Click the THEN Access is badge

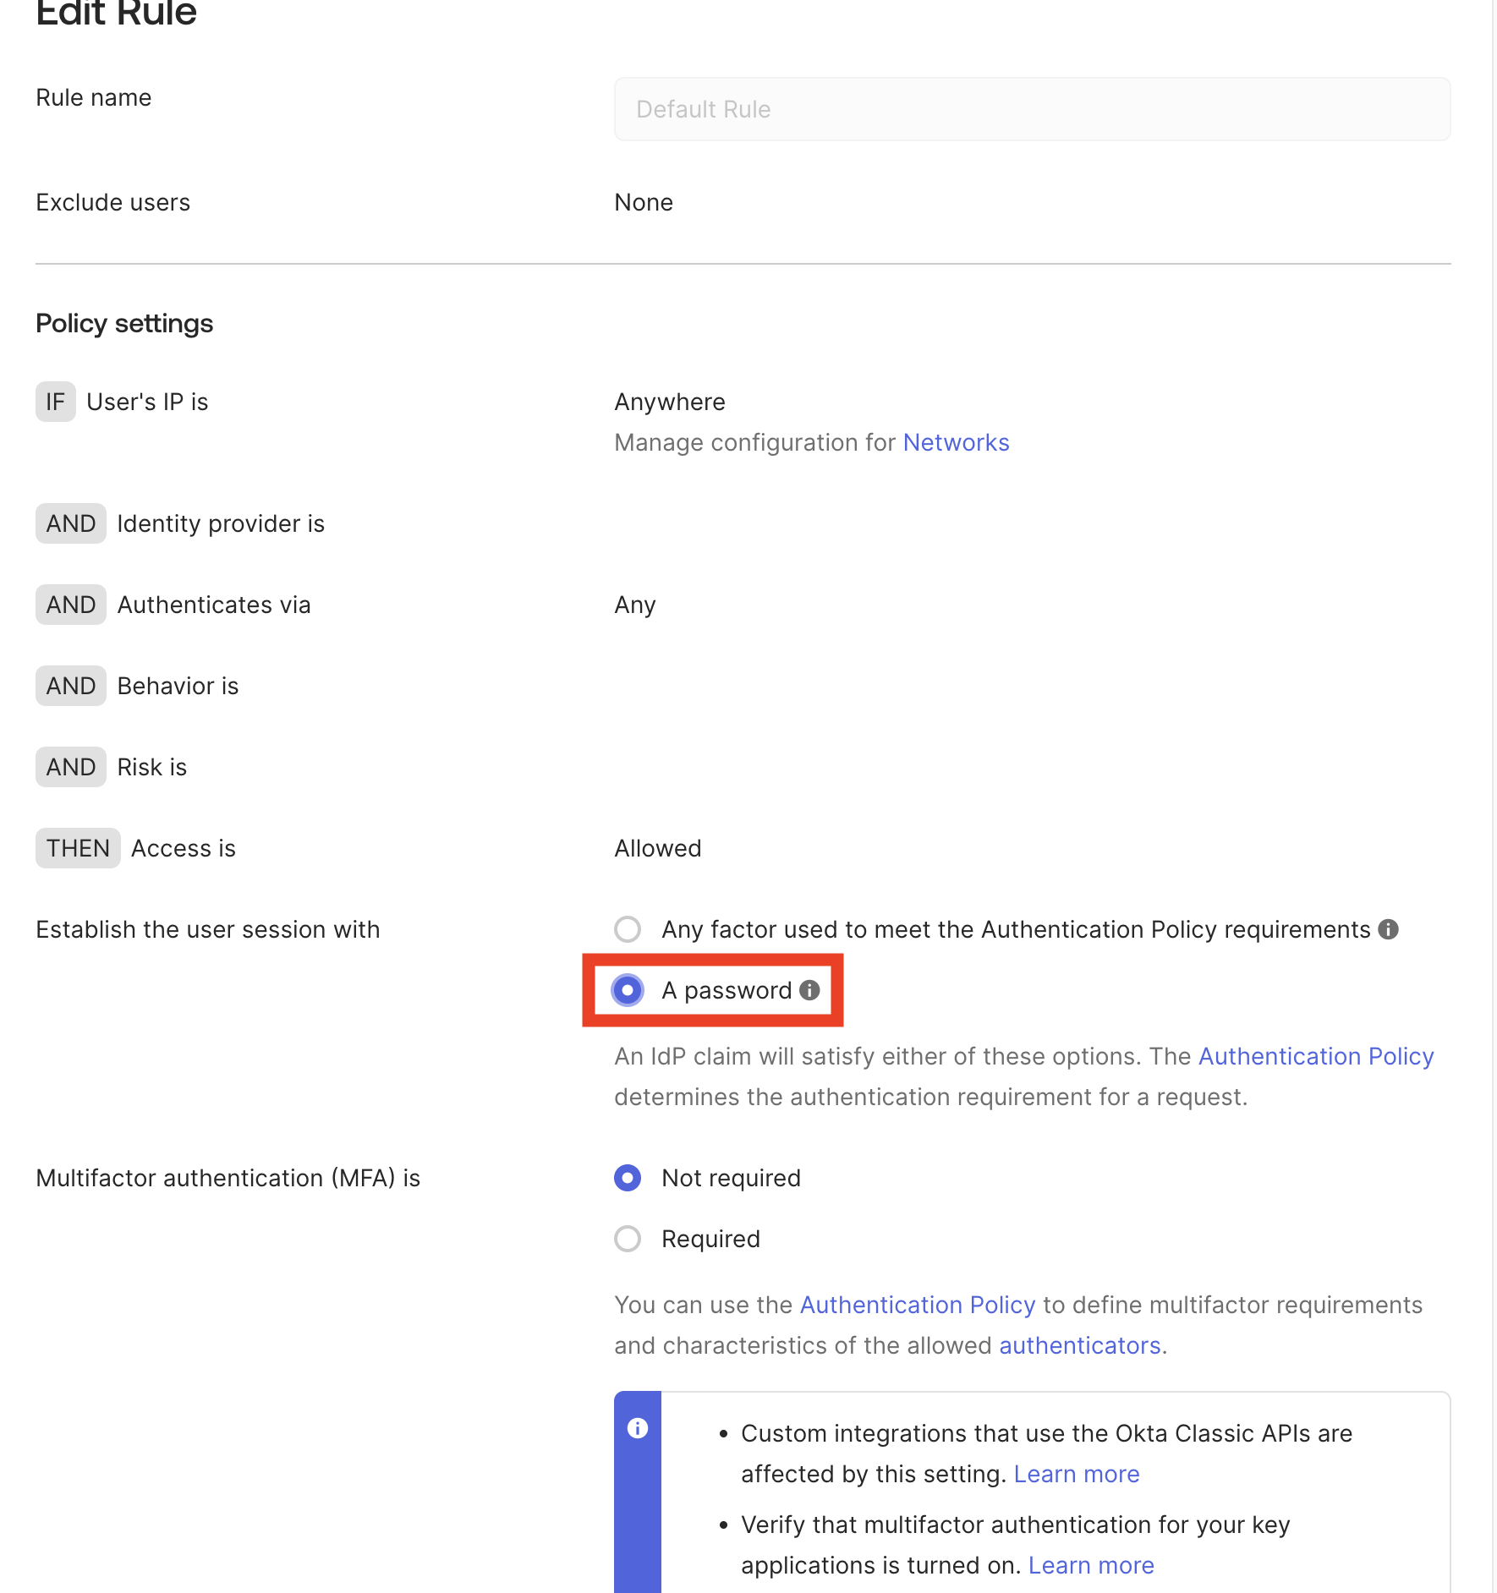78,848
